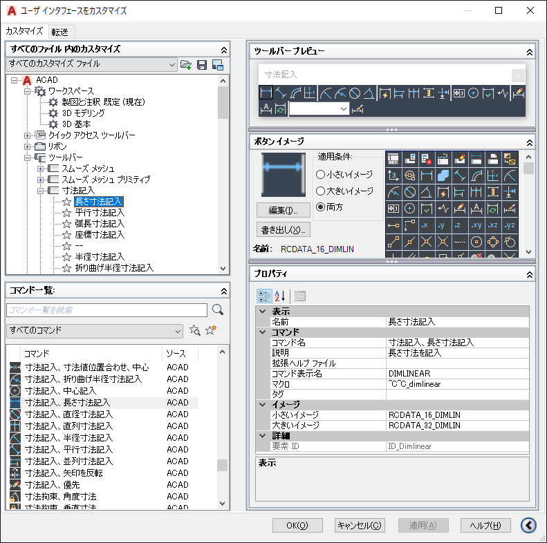
Task: Select the 寸法記入、直径寸法記入 command row
Action: [104, 415]
